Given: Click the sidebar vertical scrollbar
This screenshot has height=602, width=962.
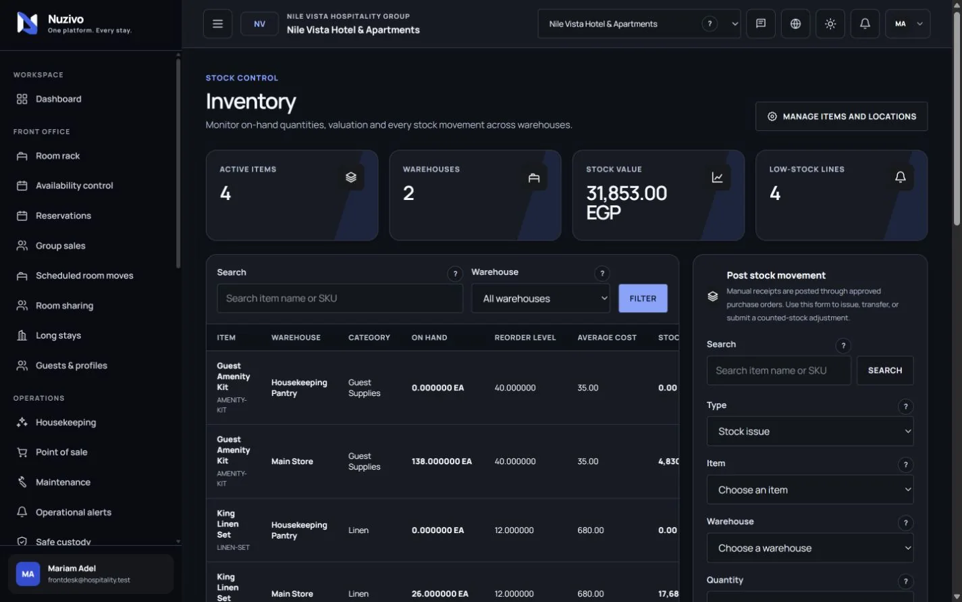Looking at the screenshot, I should 178,162.
